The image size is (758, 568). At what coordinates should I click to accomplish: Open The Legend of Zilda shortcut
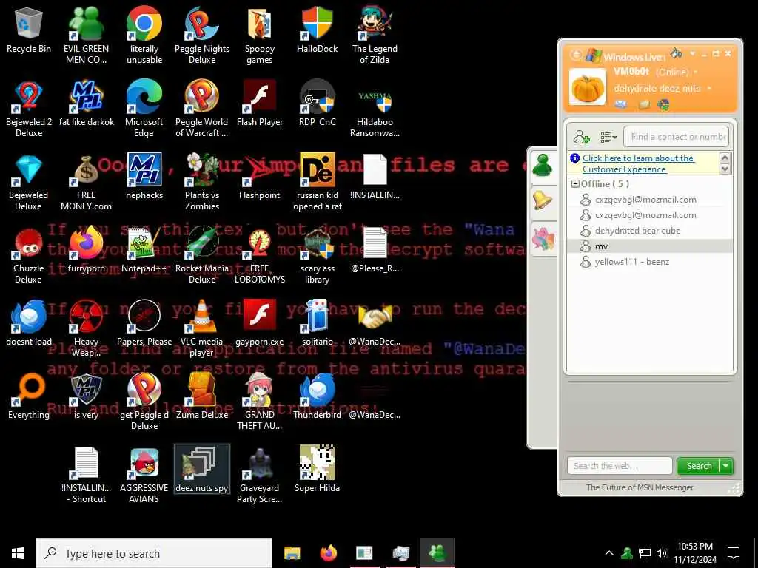tap(375, 35)
